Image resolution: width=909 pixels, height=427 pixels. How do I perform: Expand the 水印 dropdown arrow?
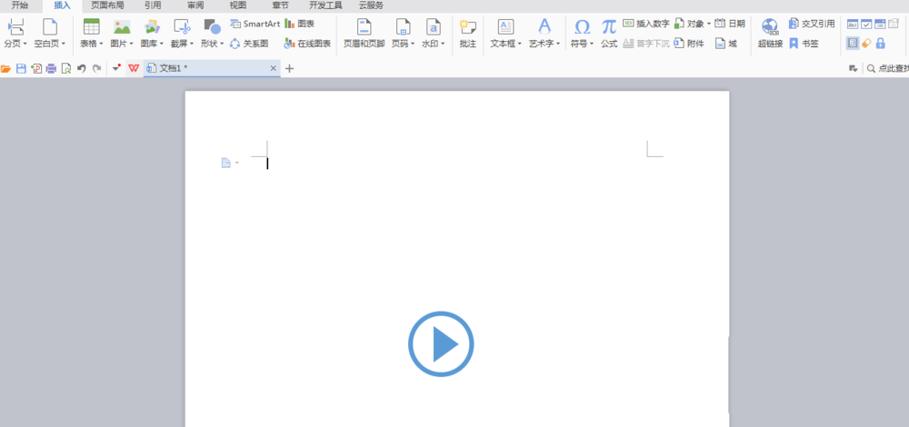point(443,44)
